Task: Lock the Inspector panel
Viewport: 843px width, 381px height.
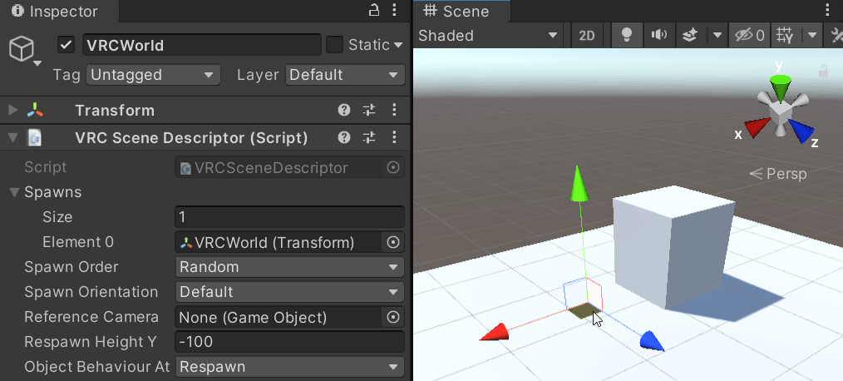Action: (x=373, y=10)
